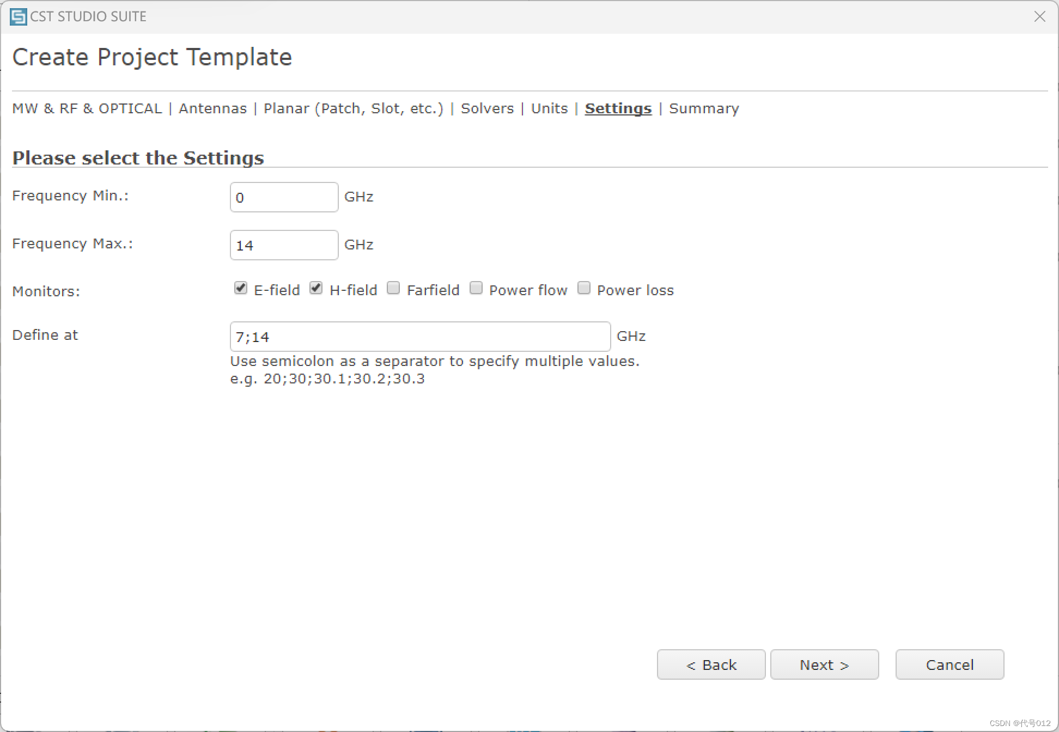1059x732 pixels.
Task: Toggle the Power flow monitor on
Action: (x=477, y=290)
